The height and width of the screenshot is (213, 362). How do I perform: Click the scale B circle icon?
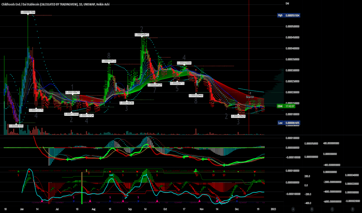[x=312, y=209]
